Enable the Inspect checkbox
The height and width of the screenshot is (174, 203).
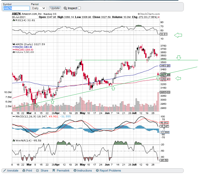[79, 8]
